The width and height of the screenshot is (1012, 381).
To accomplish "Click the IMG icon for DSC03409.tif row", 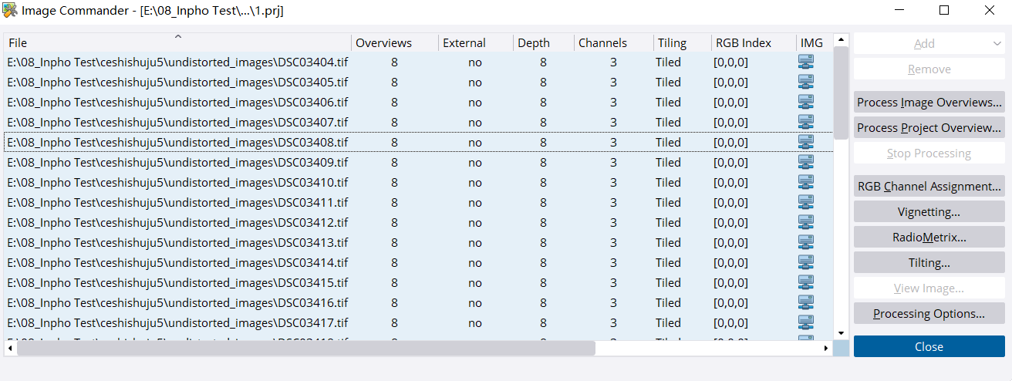I will pyautogui.click(x=806, y=163).
